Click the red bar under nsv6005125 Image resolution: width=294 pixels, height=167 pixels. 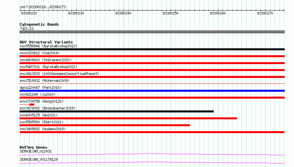click(128, 118)
